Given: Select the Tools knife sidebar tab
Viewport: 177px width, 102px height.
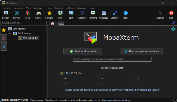Looking at the screenshot, I should (4, 38).
